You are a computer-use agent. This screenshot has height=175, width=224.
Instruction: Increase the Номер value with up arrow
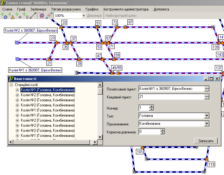click(151, 106)
